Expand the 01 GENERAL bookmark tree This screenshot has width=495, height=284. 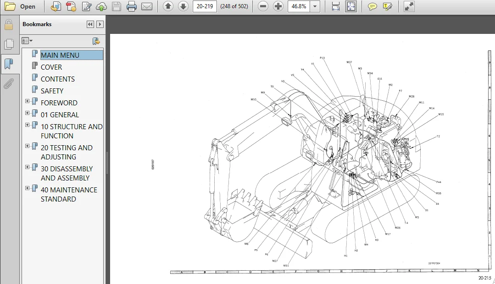coord(28,113)
